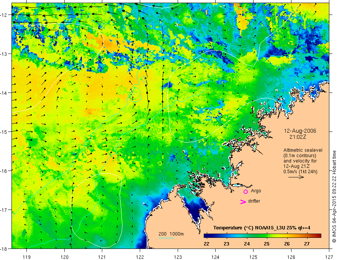Viewport: 337px width, 260px height.
Task: Click the red end of temperature color bar
Action: click(318, 236)
